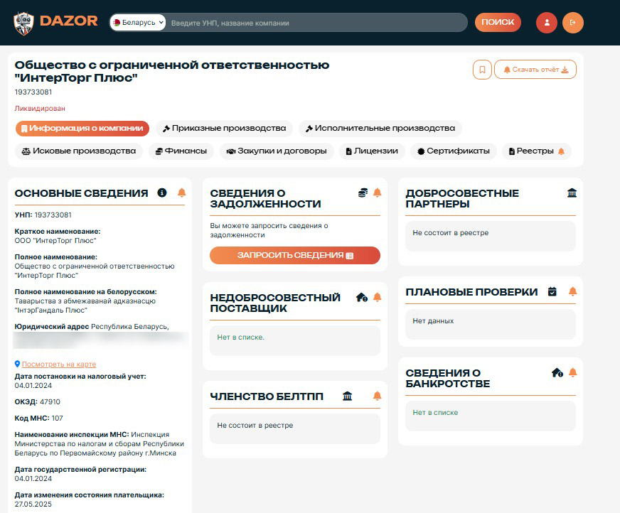Click Код МНС value 107

[x=58, y=418]
